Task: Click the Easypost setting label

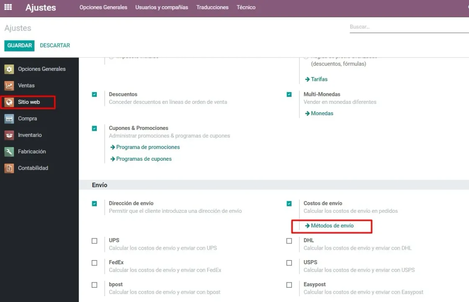Action: 314,284
